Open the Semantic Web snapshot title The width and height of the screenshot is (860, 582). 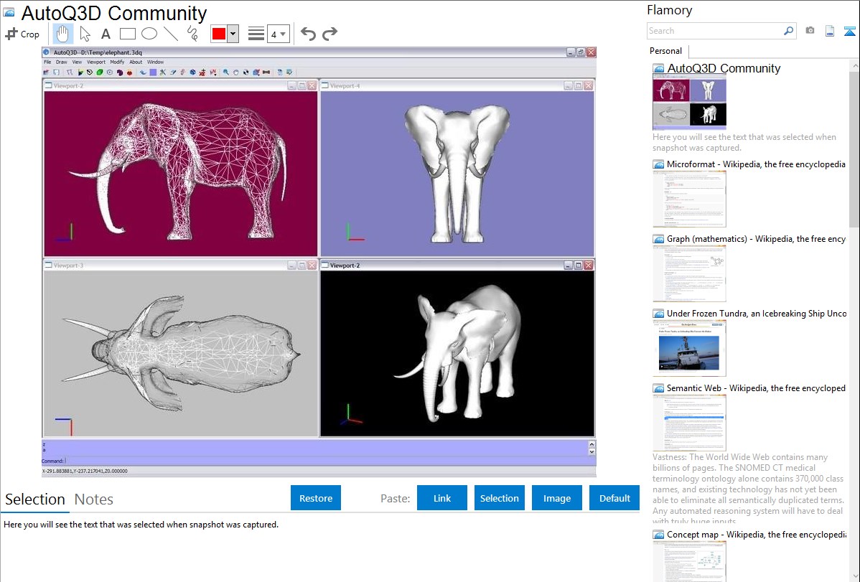(x=756, y=388)
